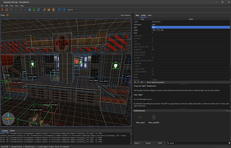Select the classname property row

click(x=181, y=25)
